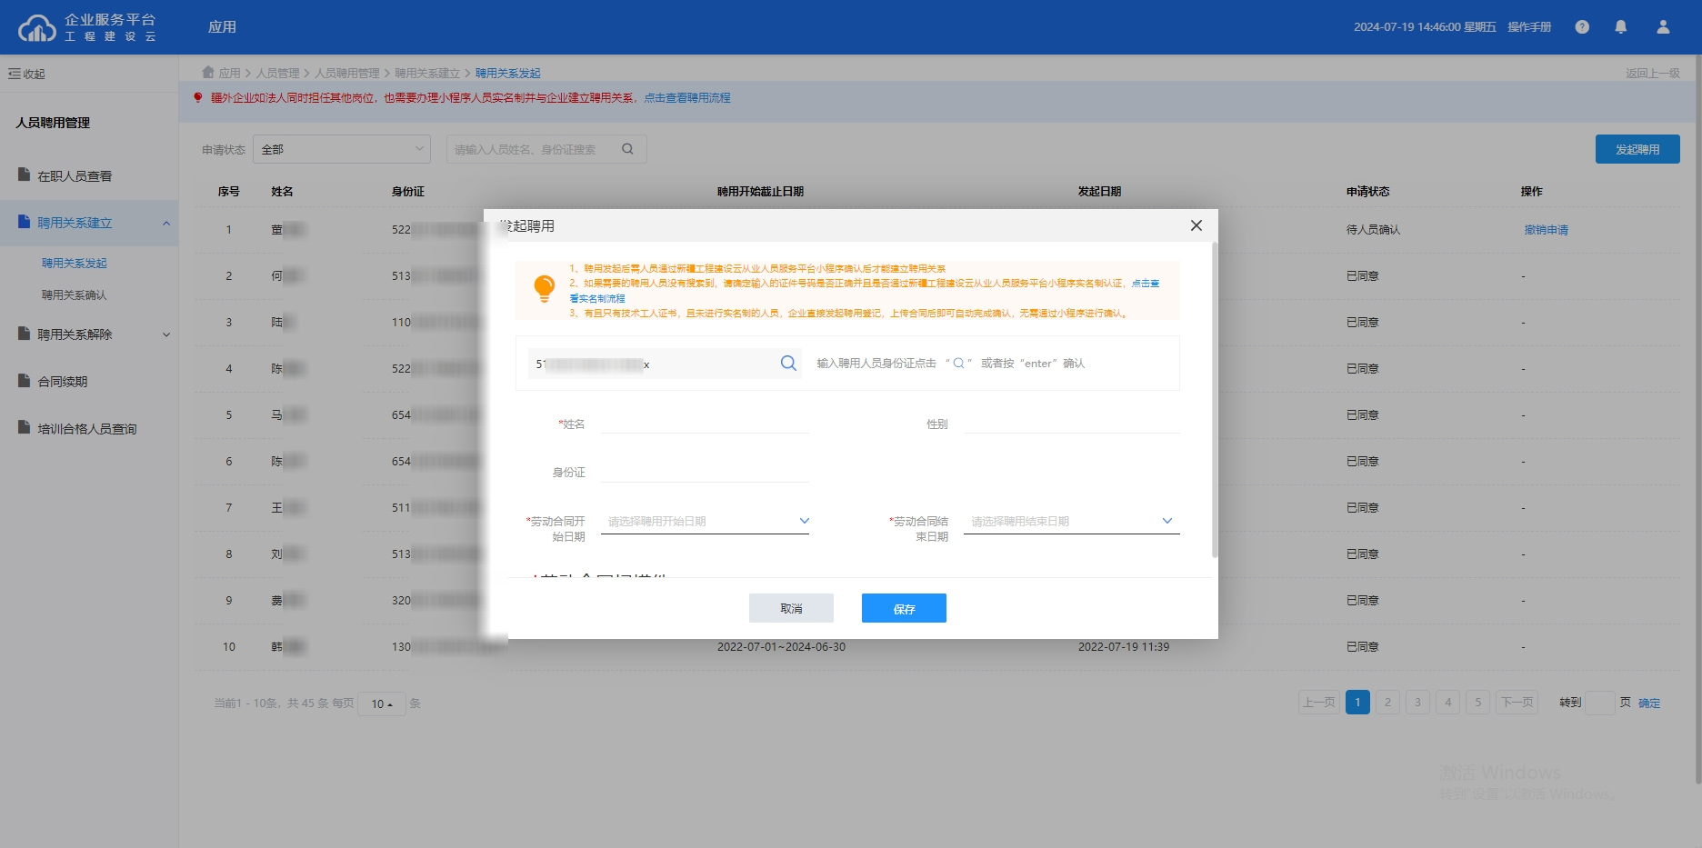Click the 取消 button
1702x848 pixels.
791,608
